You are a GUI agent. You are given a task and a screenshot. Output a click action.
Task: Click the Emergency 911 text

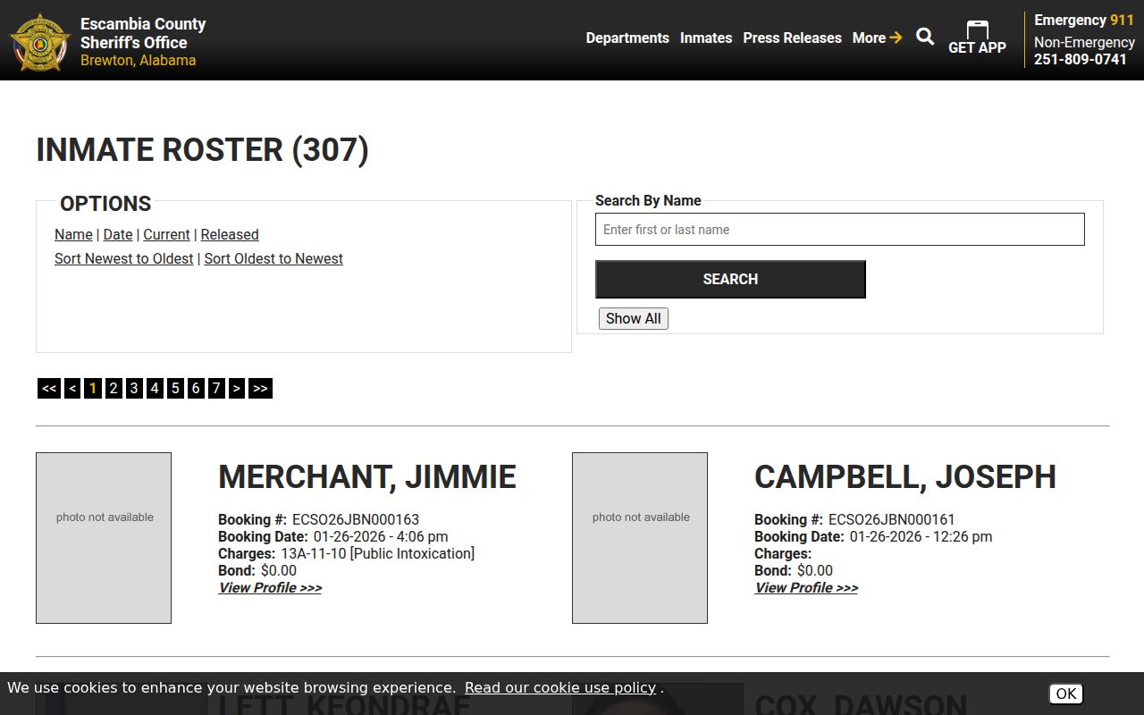1084,20
